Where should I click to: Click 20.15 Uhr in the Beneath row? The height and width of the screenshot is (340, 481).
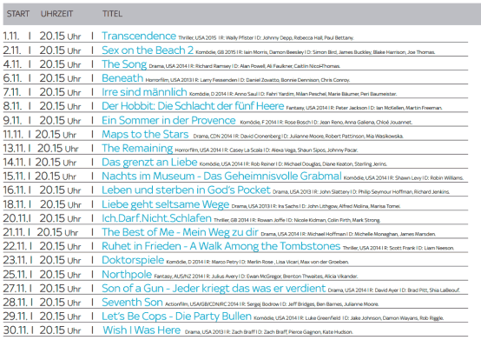60,78
